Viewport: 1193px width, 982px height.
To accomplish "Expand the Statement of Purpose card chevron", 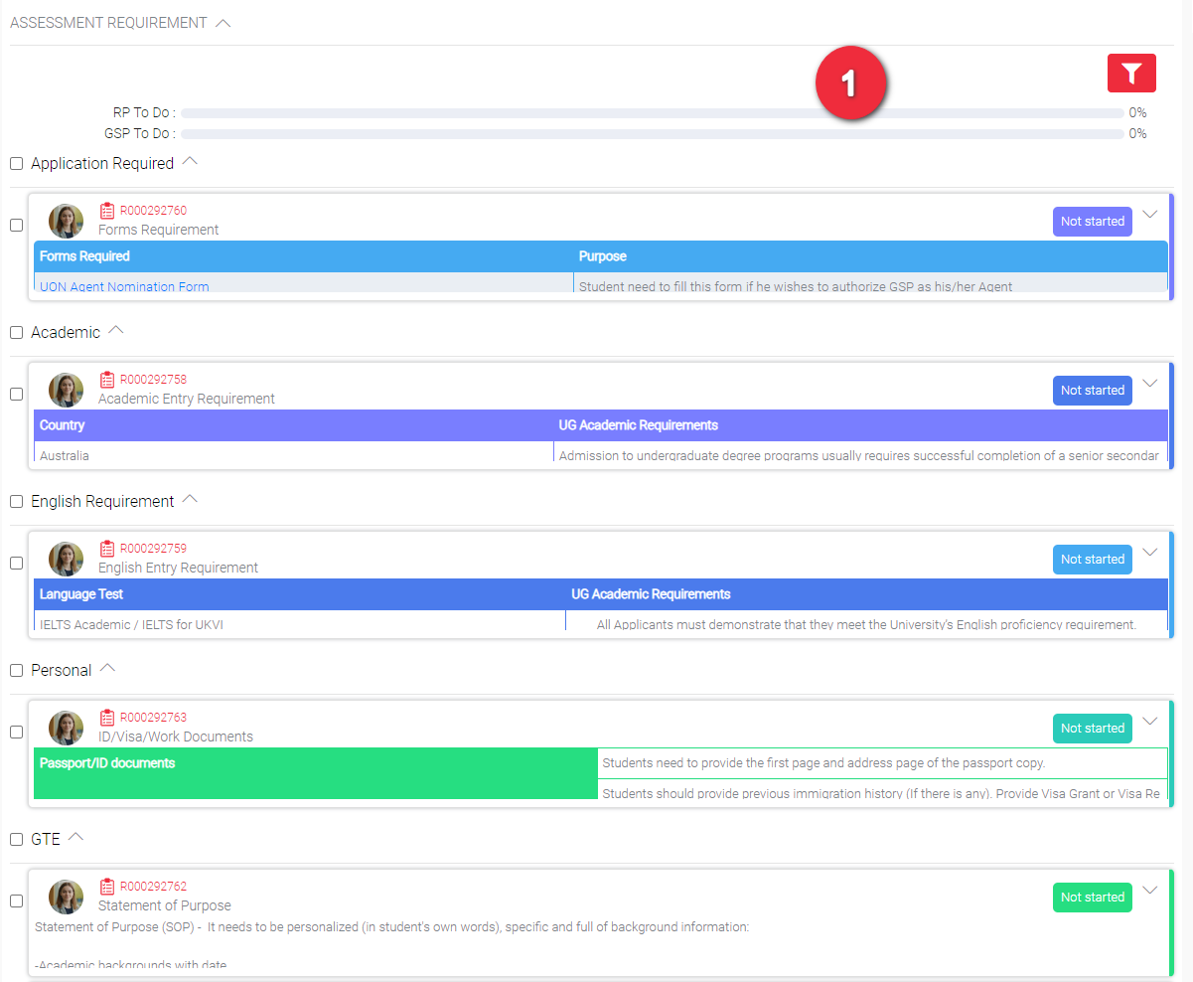I will point(1150,891).
